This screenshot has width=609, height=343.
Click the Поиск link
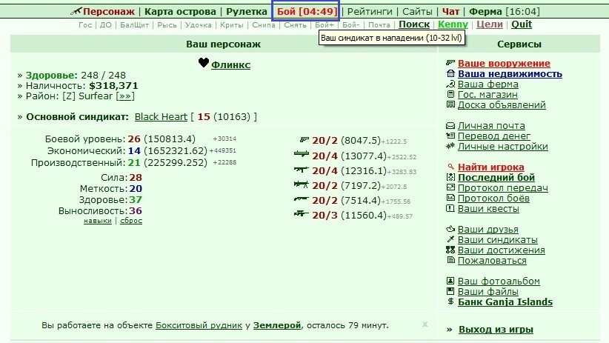[x=414, y=24]
